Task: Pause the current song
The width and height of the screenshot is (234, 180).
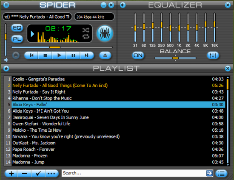Action: (73, 55)
